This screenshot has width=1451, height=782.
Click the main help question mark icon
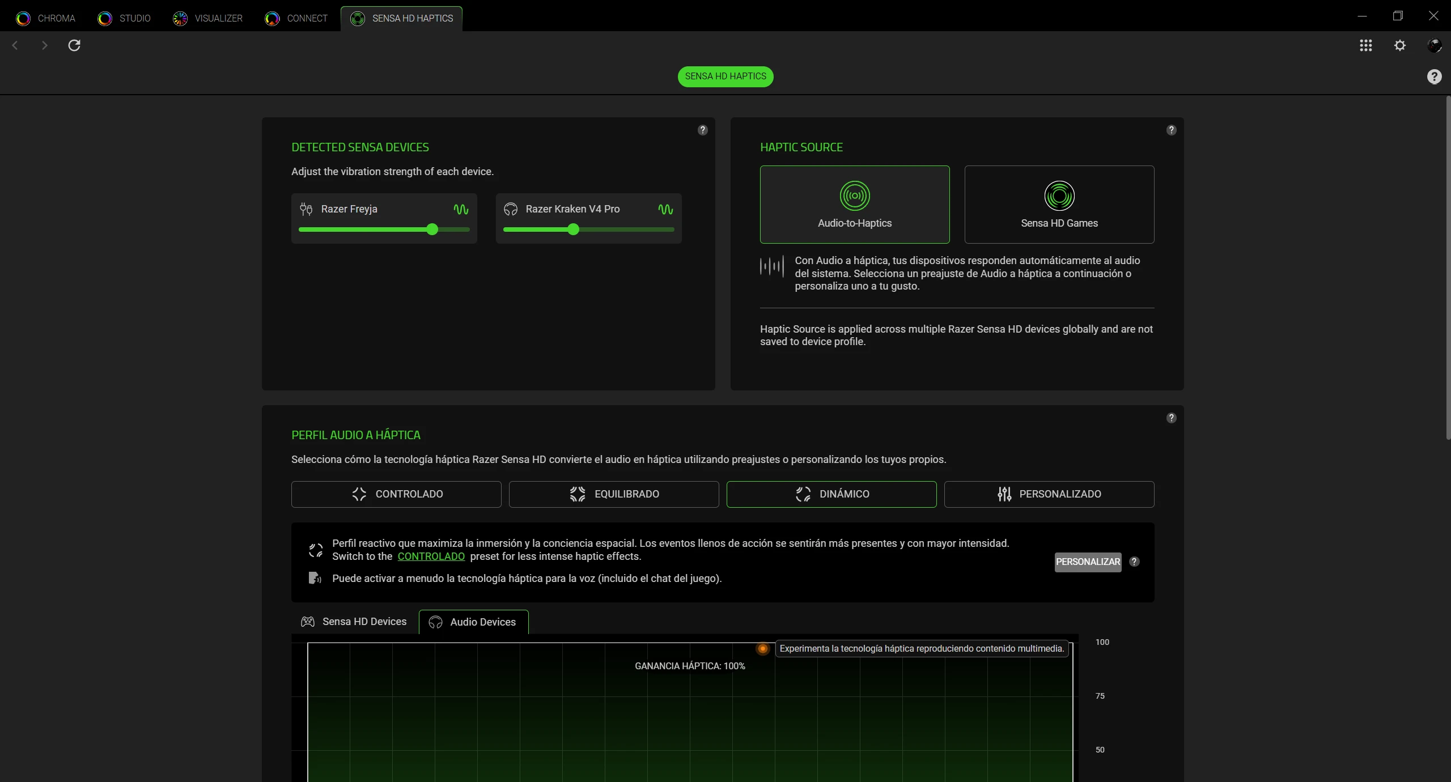pos(1434,76)
